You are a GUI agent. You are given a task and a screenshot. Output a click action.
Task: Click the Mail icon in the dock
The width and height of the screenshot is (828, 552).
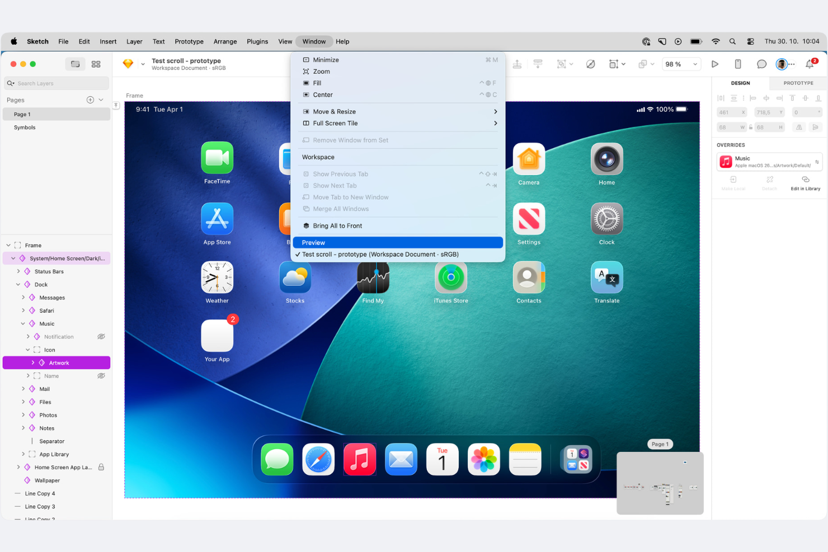click(x=401, y=460)
